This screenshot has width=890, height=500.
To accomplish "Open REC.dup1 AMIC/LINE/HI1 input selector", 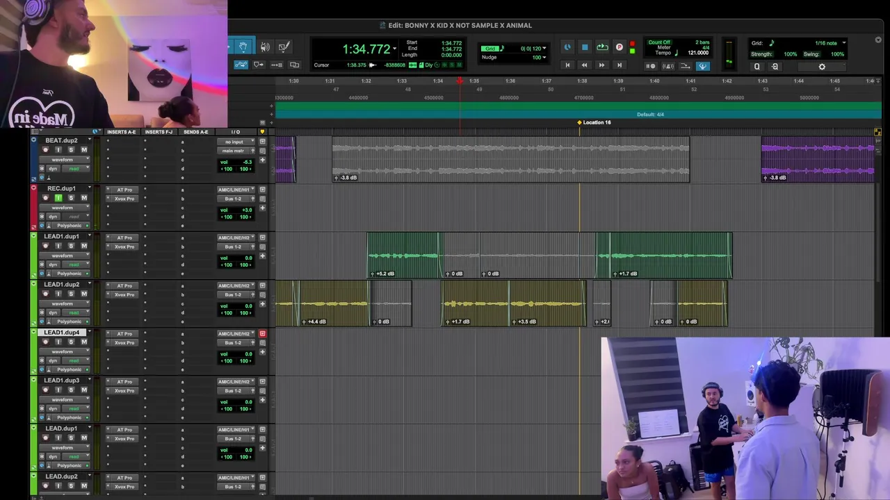I will click(236, 190).
